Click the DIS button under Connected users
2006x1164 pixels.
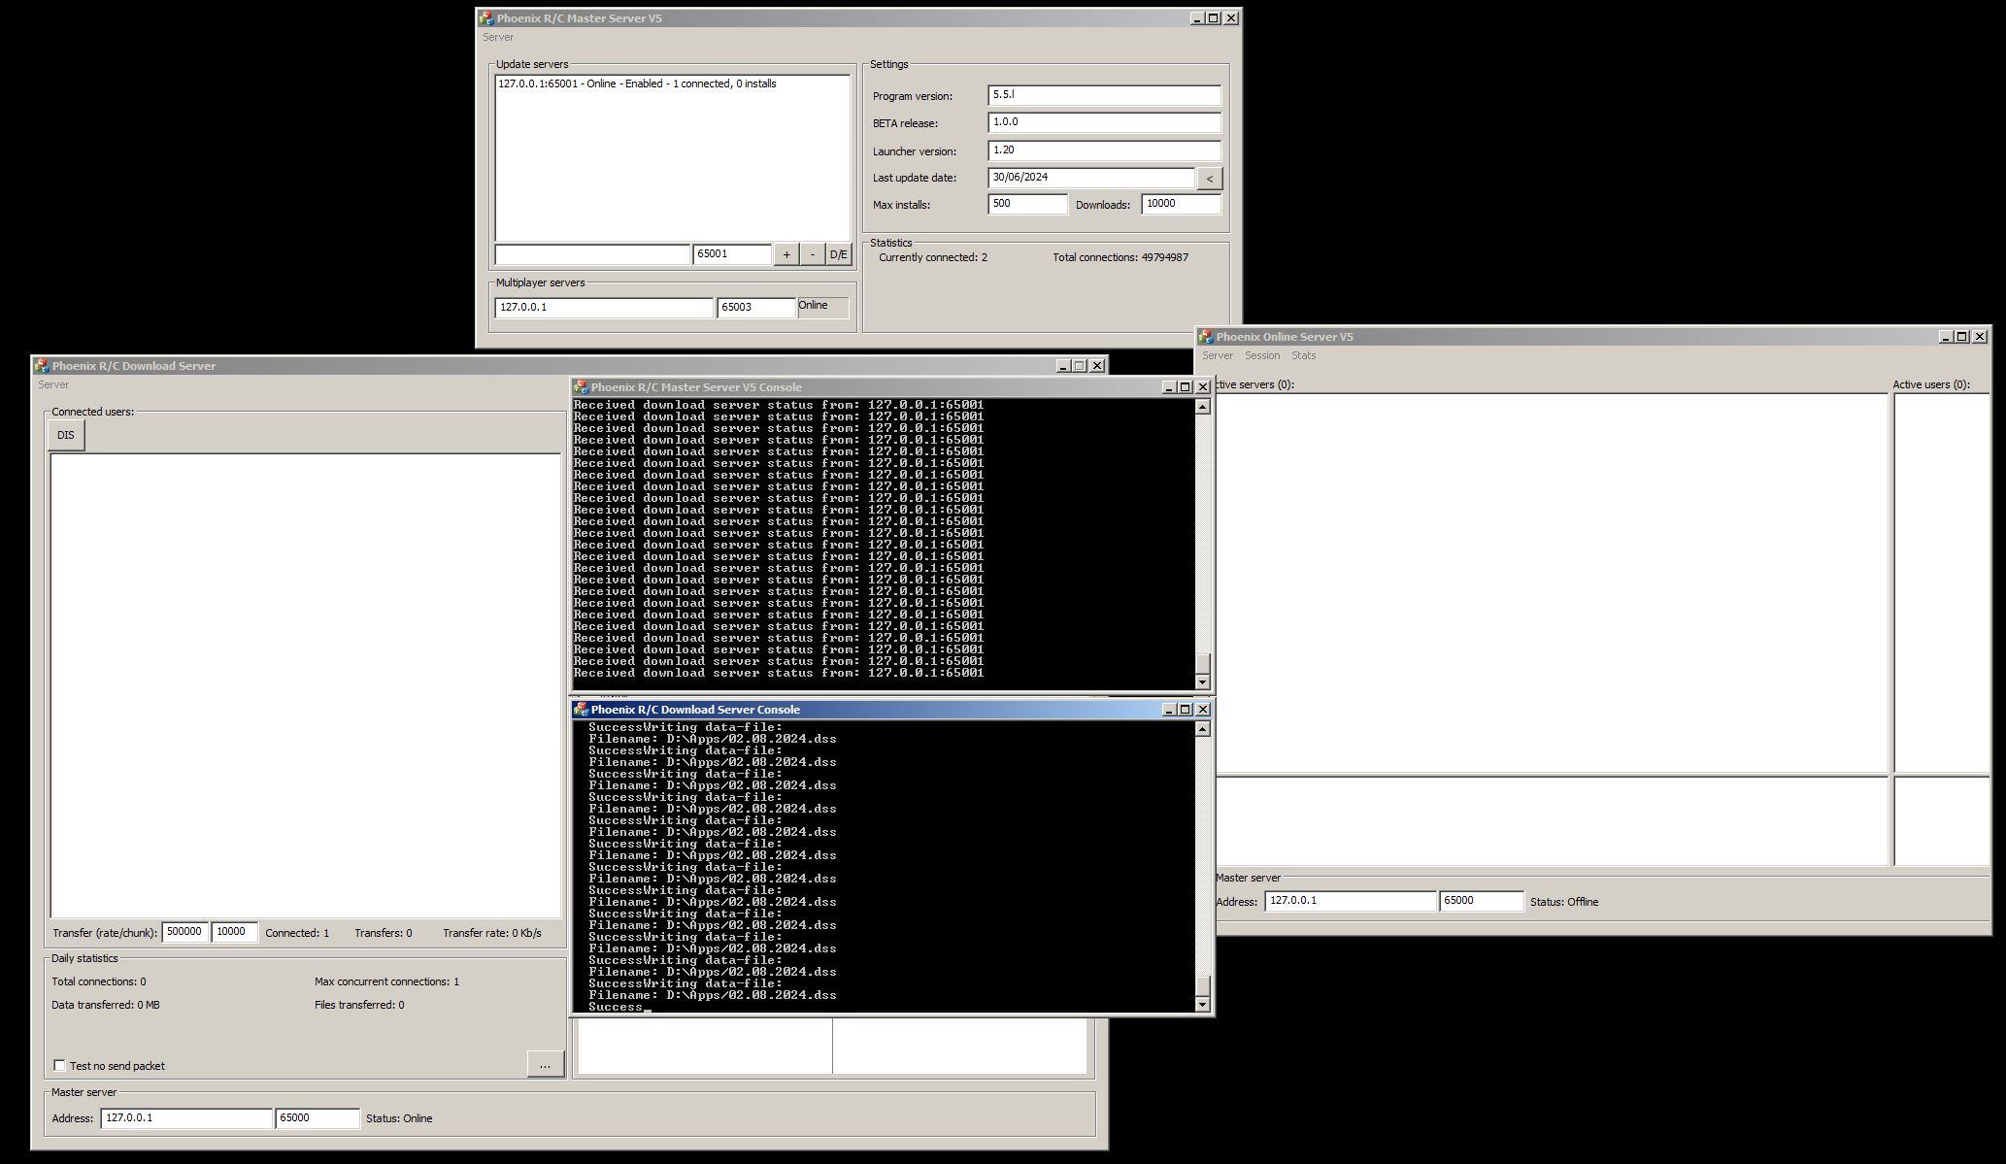(x=66, y=435)
